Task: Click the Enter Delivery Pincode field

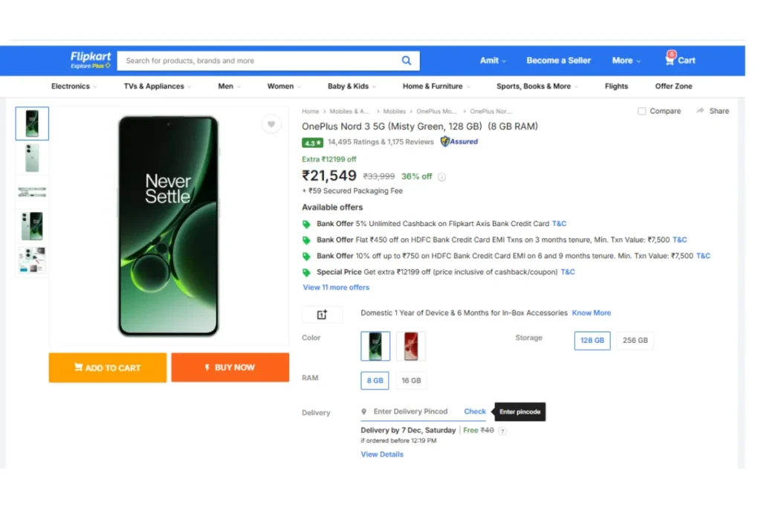Action: pos(410,412)
